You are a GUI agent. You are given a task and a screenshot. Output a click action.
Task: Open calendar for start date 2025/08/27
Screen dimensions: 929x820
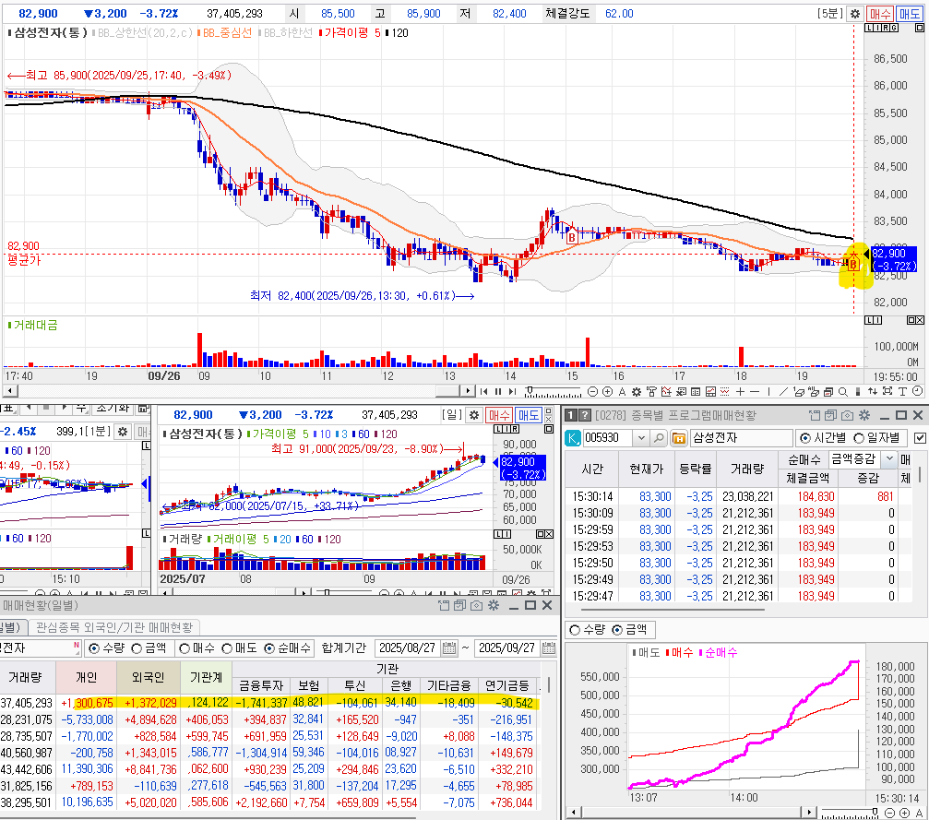(x=449, y=648)
